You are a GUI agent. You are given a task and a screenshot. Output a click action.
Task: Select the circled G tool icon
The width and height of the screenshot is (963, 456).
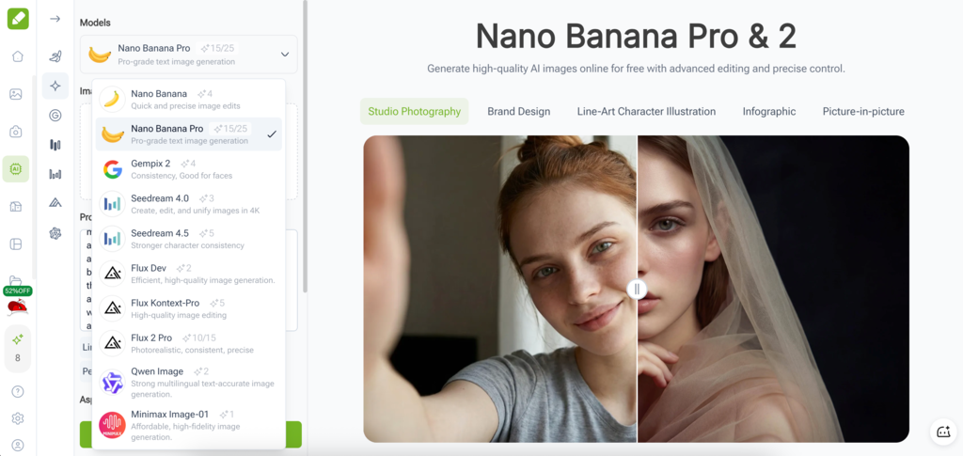coord(55,115)
